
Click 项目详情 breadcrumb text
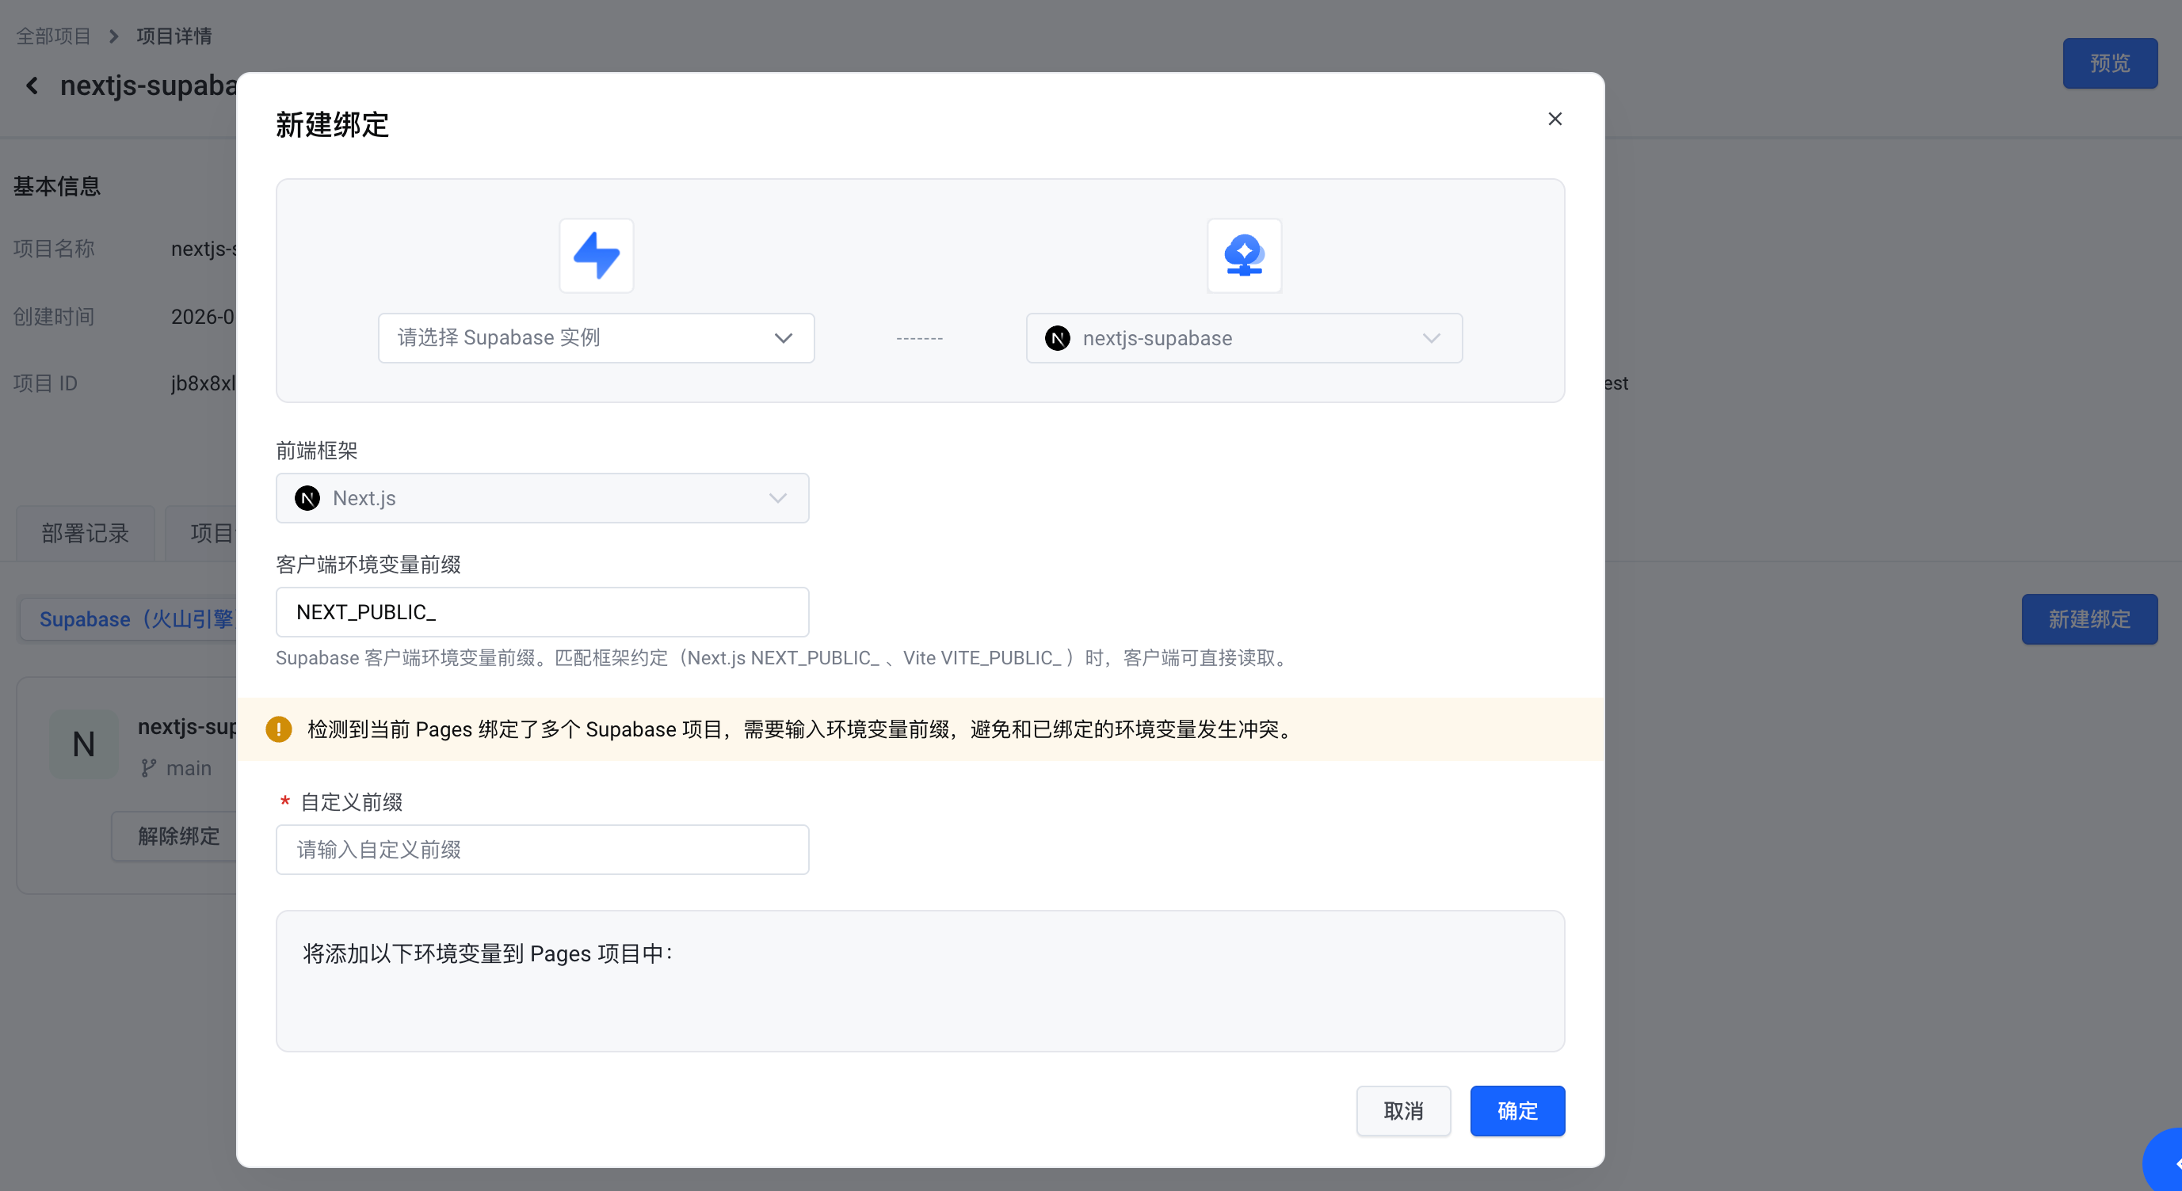coord(174,36)
